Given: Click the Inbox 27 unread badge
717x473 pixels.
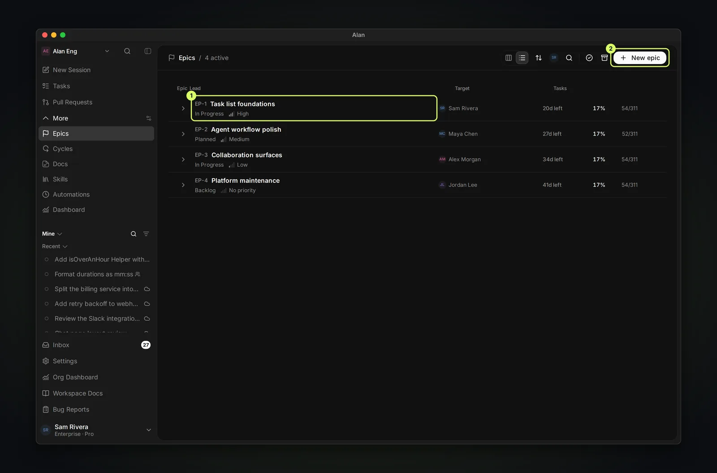Looking at the screenshot, I should (x=146, y=345).
